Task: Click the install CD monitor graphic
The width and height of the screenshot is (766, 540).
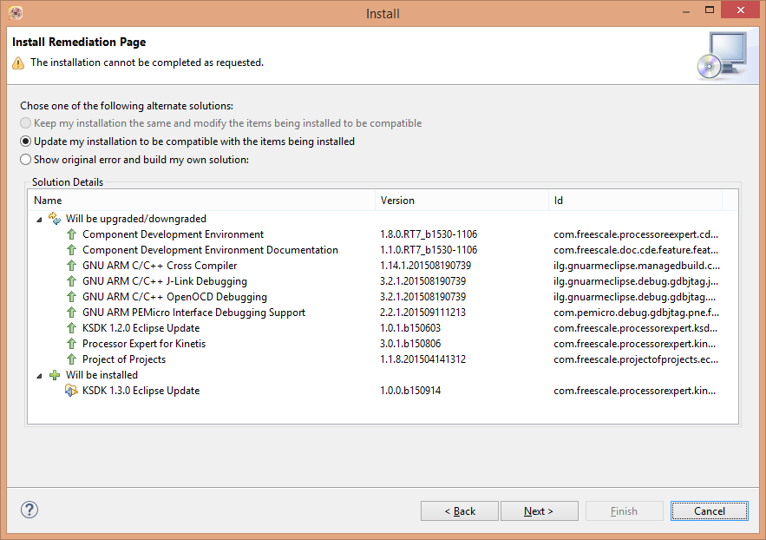Action: (721, 55)
